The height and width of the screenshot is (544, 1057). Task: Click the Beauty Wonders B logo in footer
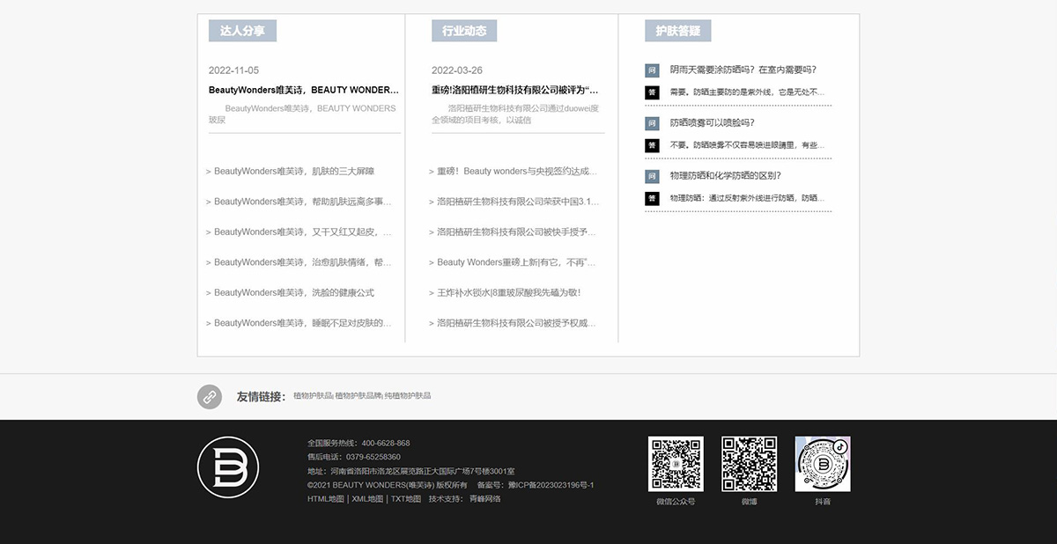(x=227, y=467)
